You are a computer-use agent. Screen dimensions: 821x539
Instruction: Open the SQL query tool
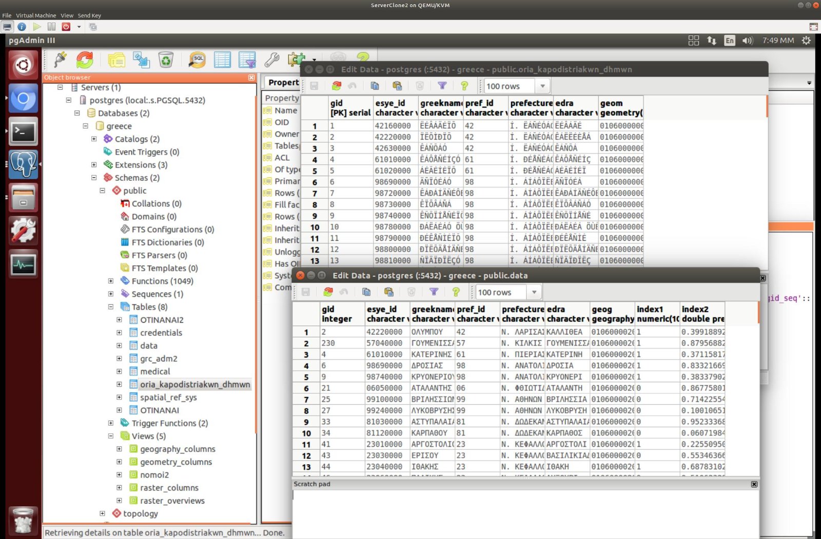(197, 60)
